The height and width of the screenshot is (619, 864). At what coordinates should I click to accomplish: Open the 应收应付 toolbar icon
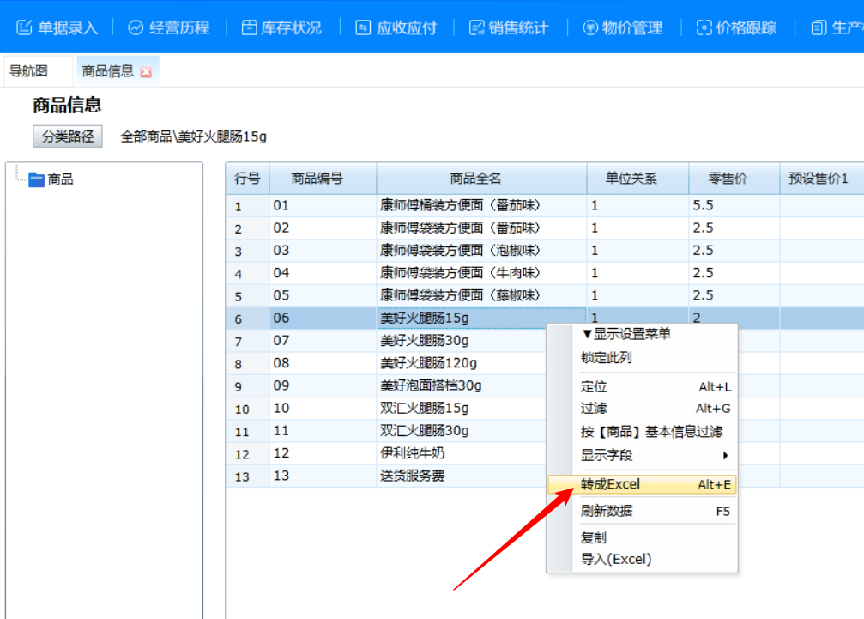[x=363, y=27]
